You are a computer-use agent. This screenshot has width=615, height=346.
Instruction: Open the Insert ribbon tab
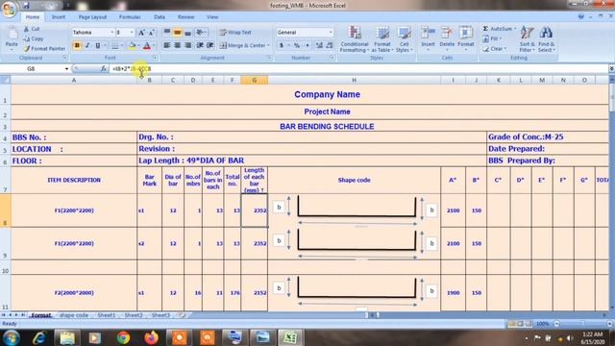(x=59, y=17)
